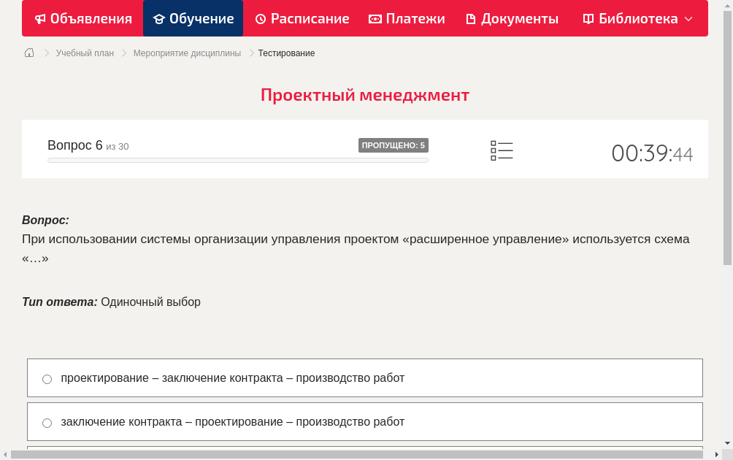Open the question list navigator icon
Image resolution: width=733 pixels, height=460 pixels.
click(502, 150)
